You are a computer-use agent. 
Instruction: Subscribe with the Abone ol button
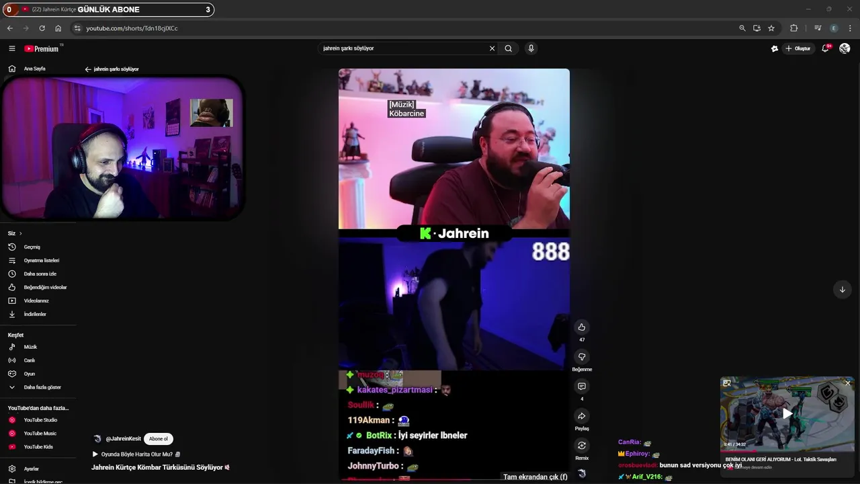click(159, 439)
